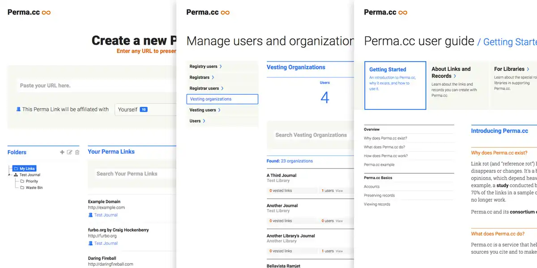
Task: Click the folder icon beside Waste Bin
Action: pos(22,188)
